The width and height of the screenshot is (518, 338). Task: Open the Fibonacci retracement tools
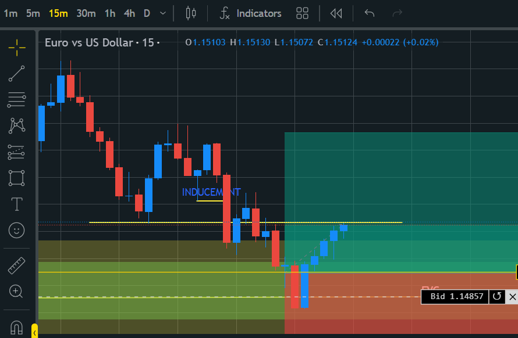point(17,100)
